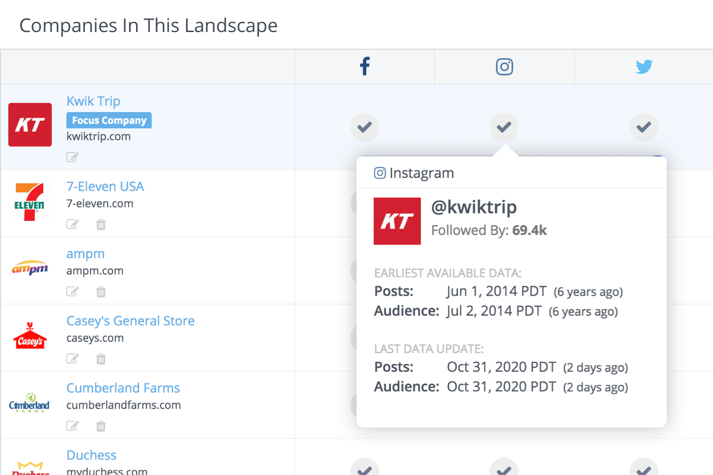The width and height of the screenshot is (713, 475).
Task: Click the Focus Company badge
Action: (109, 121)
